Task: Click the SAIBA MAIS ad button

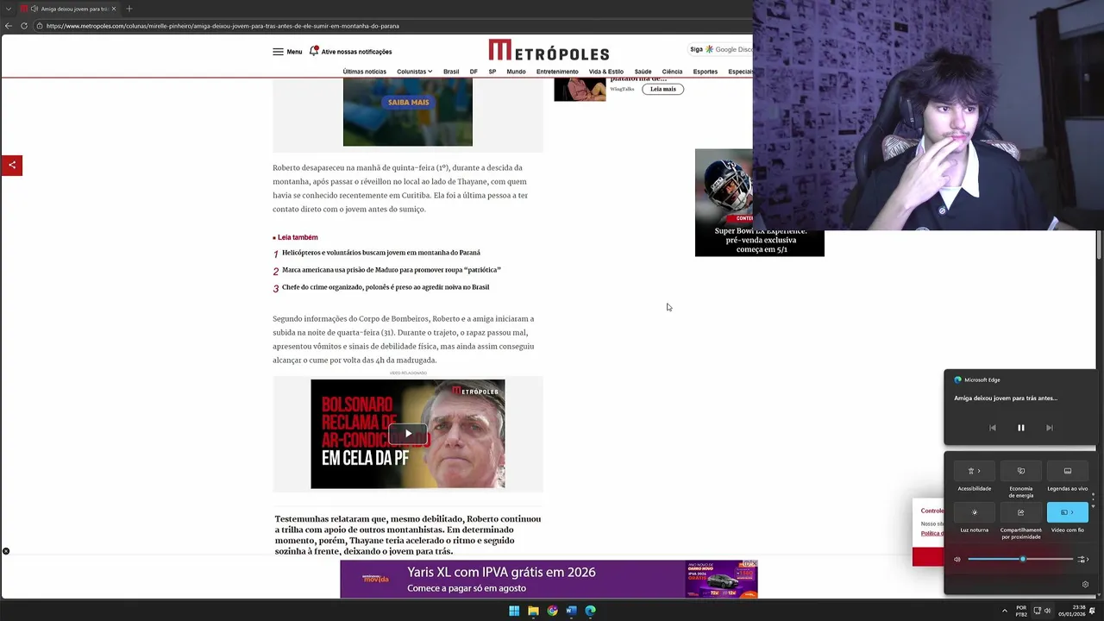Action: pyautogui.click(x=408, y=102)
